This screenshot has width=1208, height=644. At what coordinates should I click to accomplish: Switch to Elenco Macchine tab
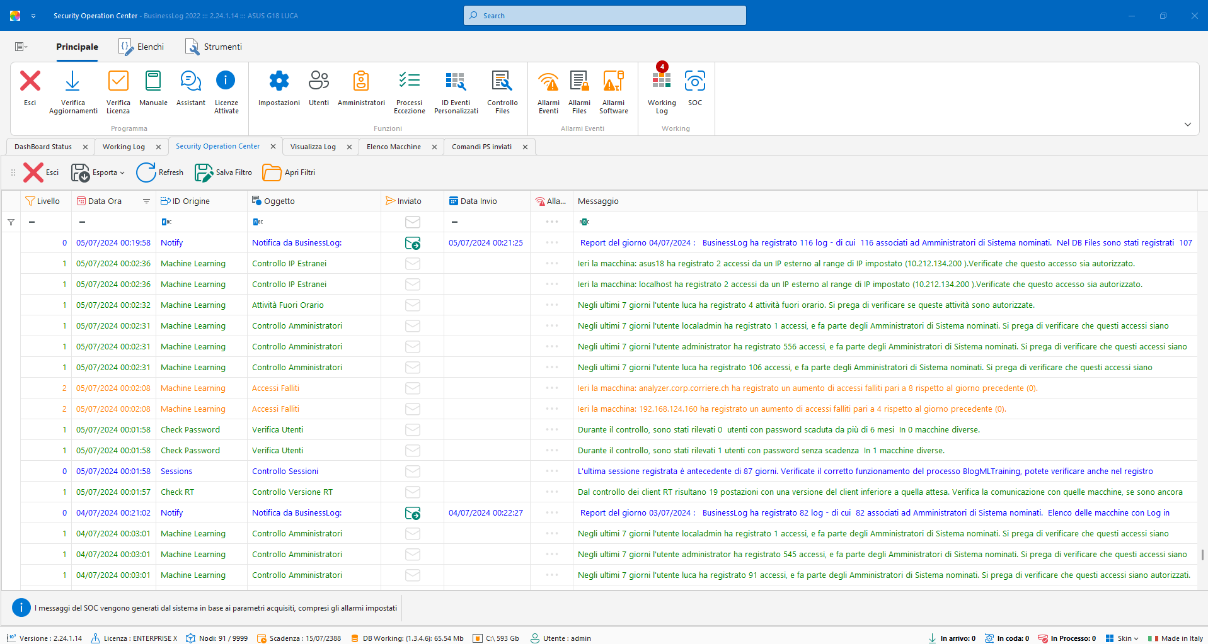tap(393, 147)
